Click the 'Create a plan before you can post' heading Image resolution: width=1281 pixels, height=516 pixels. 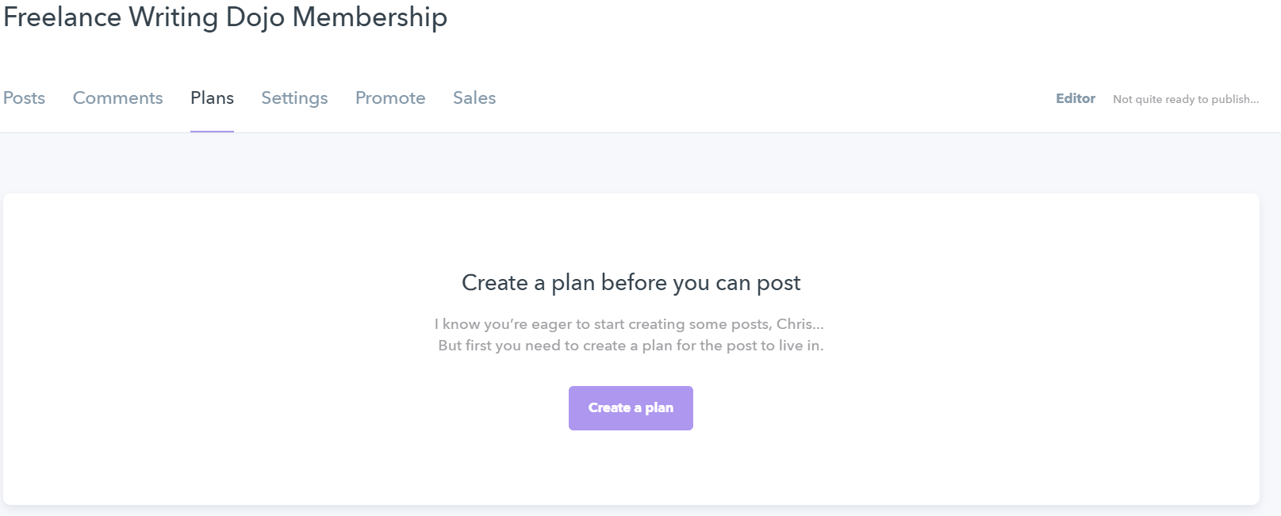pyautogui.click(x=631, y=283)
